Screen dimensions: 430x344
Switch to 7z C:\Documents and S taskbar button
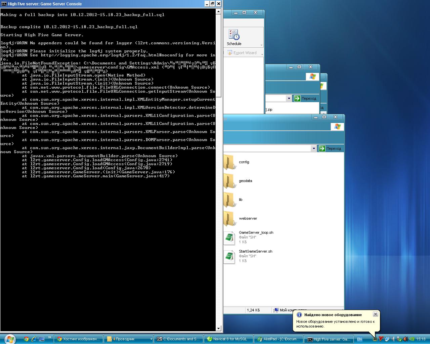[x=178, y=339]
